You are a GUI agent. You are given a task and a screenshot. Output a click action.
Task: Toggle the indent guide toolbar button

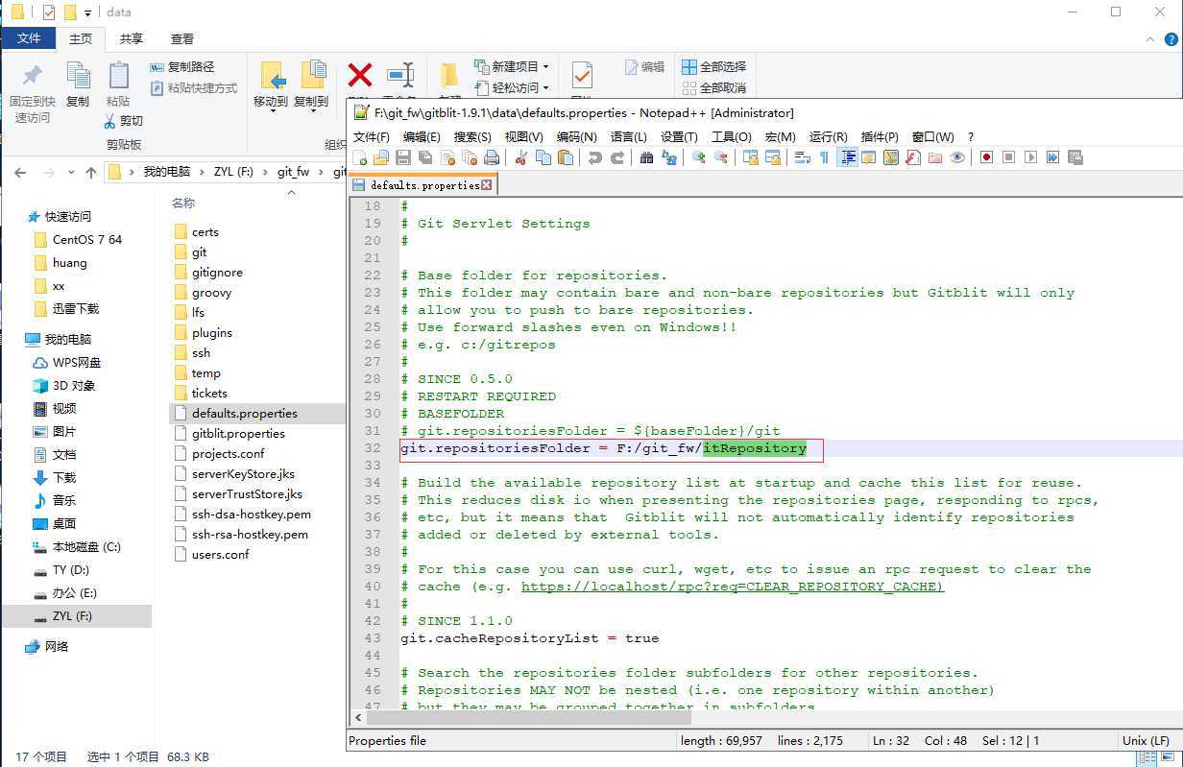pyautogui.click(x=847, y=157)
